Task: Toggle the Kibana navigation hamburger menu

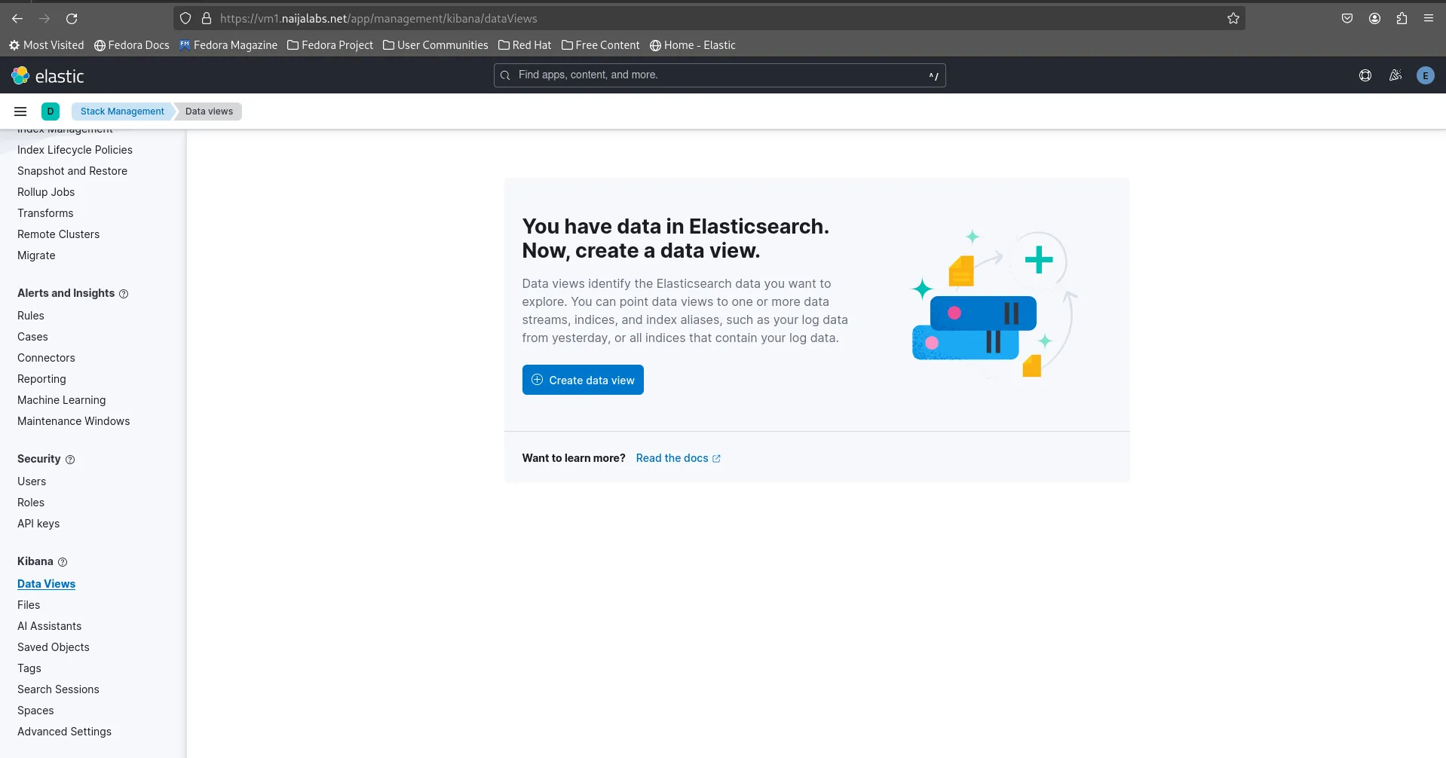Action: pyautogui.click(x=20, y=112)
